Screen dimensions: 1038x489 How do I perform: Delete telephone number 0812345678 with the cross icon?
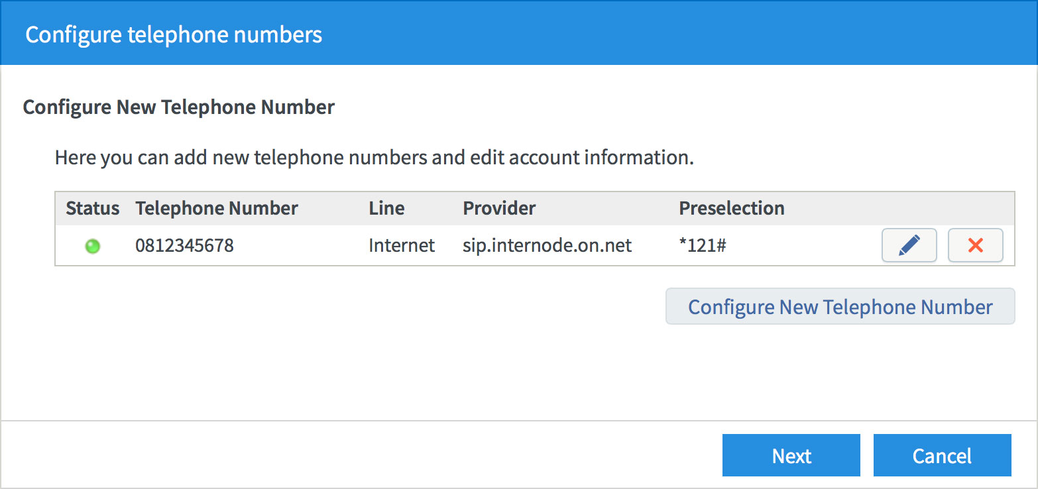tap(975, 245)
